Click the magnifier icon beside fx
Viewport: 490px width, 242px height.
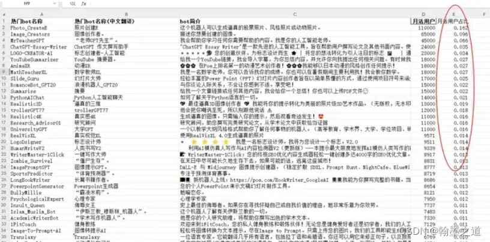[73, 4]
